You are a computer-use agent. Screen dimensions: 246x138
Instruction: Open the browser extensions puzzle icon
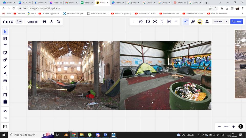pyautogui.click(x=222, y=8)
